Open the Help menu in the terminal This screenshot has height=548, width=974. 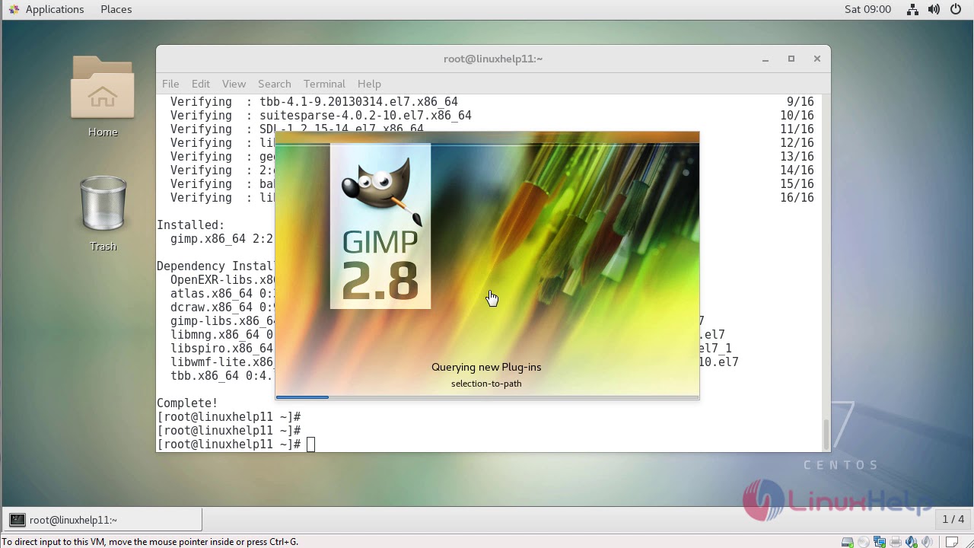coord(369,84)
